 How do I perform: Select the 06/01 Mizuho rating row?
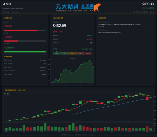tap(25, 67)
